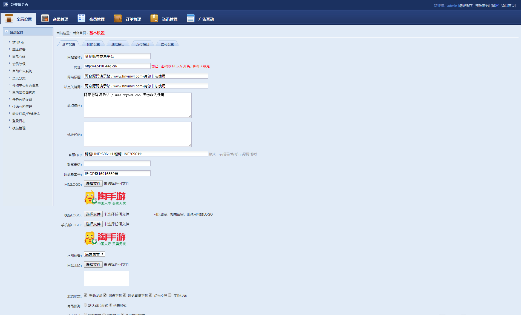Click the 订单管理 wallet icon
Viewport: 521px width, 315px height.
(118, 18)
